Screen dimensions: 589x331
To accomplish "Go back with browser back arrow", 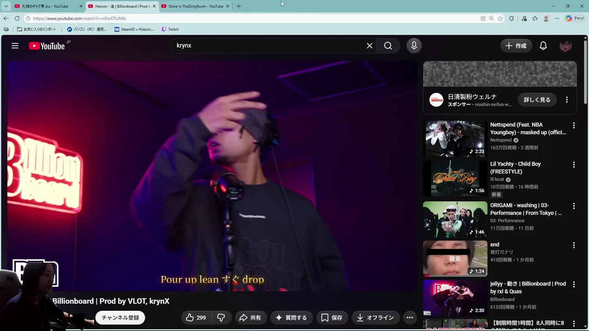I will (6, 18).
